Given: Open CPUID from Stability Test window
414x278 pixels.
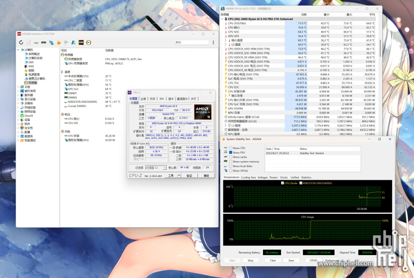Looking at the screenshot, I should click(313, 260).
